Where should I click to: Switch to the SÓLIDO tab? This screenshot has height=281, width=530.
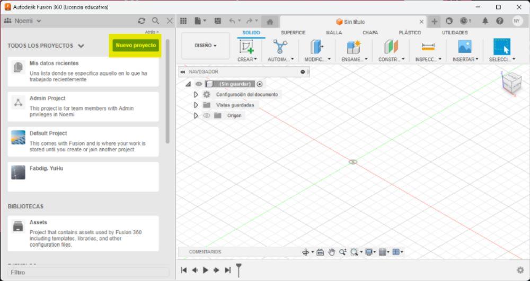[251, 33]
